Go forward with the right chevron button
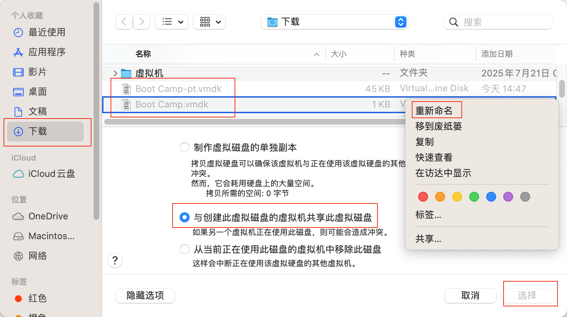This screenshot has width=567, height=317. pyautogui.click(x=141, y=22)
